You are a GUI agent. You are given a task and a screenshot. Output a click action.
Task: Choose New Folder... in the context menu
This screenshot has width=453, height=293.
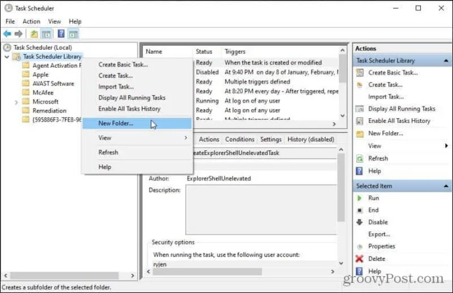click(x=137, y=123)
